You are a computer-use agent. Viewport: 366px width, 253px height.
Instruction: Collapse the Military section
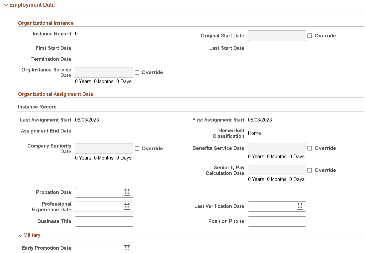pyautogui.click(x=20, y=235)
